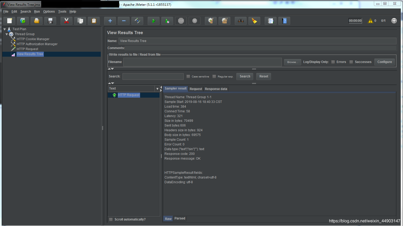Screen dimensions: 403x226
Task: Open the Text renderer dropdown
Action: click(x=157, y=89)
